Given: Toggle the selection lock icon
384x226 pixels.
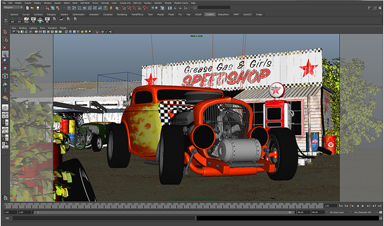Looking at the screenshot, I should (x=111, y=8).
